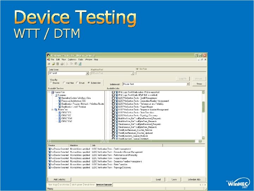
Task: Check LLD2 Verification Tests - Rogue Mapper
Action: [x=113, y=107]
